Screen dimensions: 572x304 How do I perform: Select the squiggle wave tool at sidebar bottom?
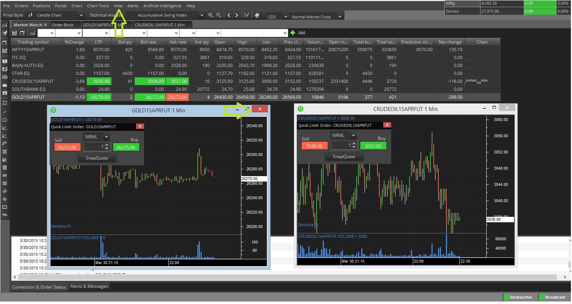click(x=5, y=215)
